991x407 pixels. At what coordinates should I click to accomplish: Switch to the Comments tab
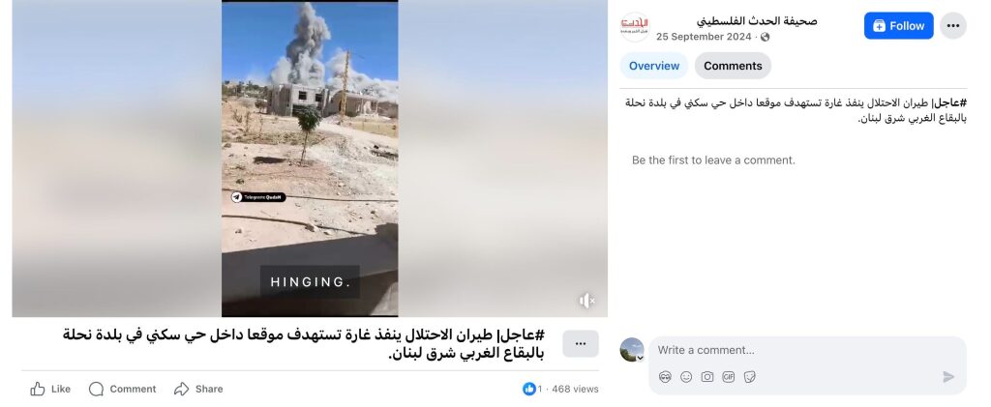click(733, 66)
